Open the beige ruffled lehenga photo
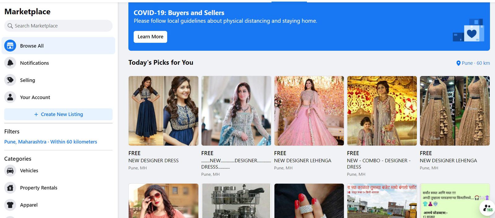This screenshot has height=218, width=495. click(455, 111)
